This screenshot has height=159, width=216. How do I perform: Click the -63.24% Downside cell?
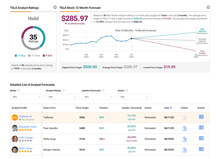tap(132, 139)
